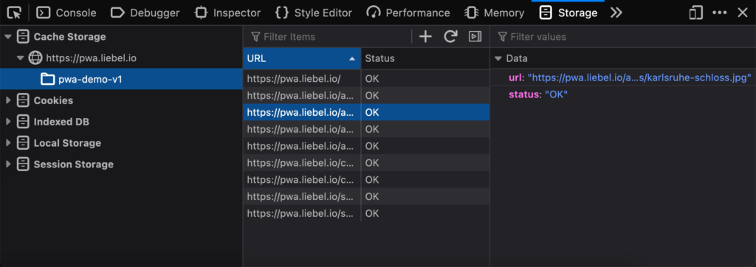The width and height of the screenshot is (756, 267).
Task: Click the Indexed DB storage icon
Action: [23, 122]
